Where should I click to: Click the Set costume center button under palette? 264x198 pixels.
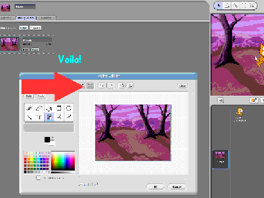[38, 178]
